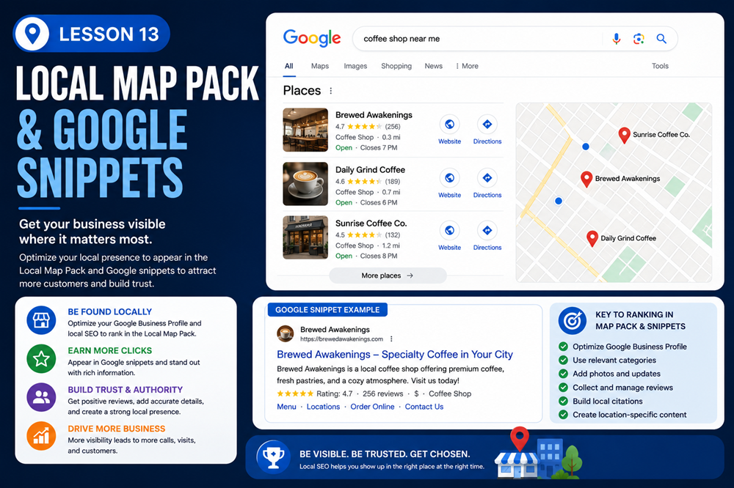Get Directions icon for Sunrise Coffee Co.
The width and height of the screenshot is (734, 488).
487,230
